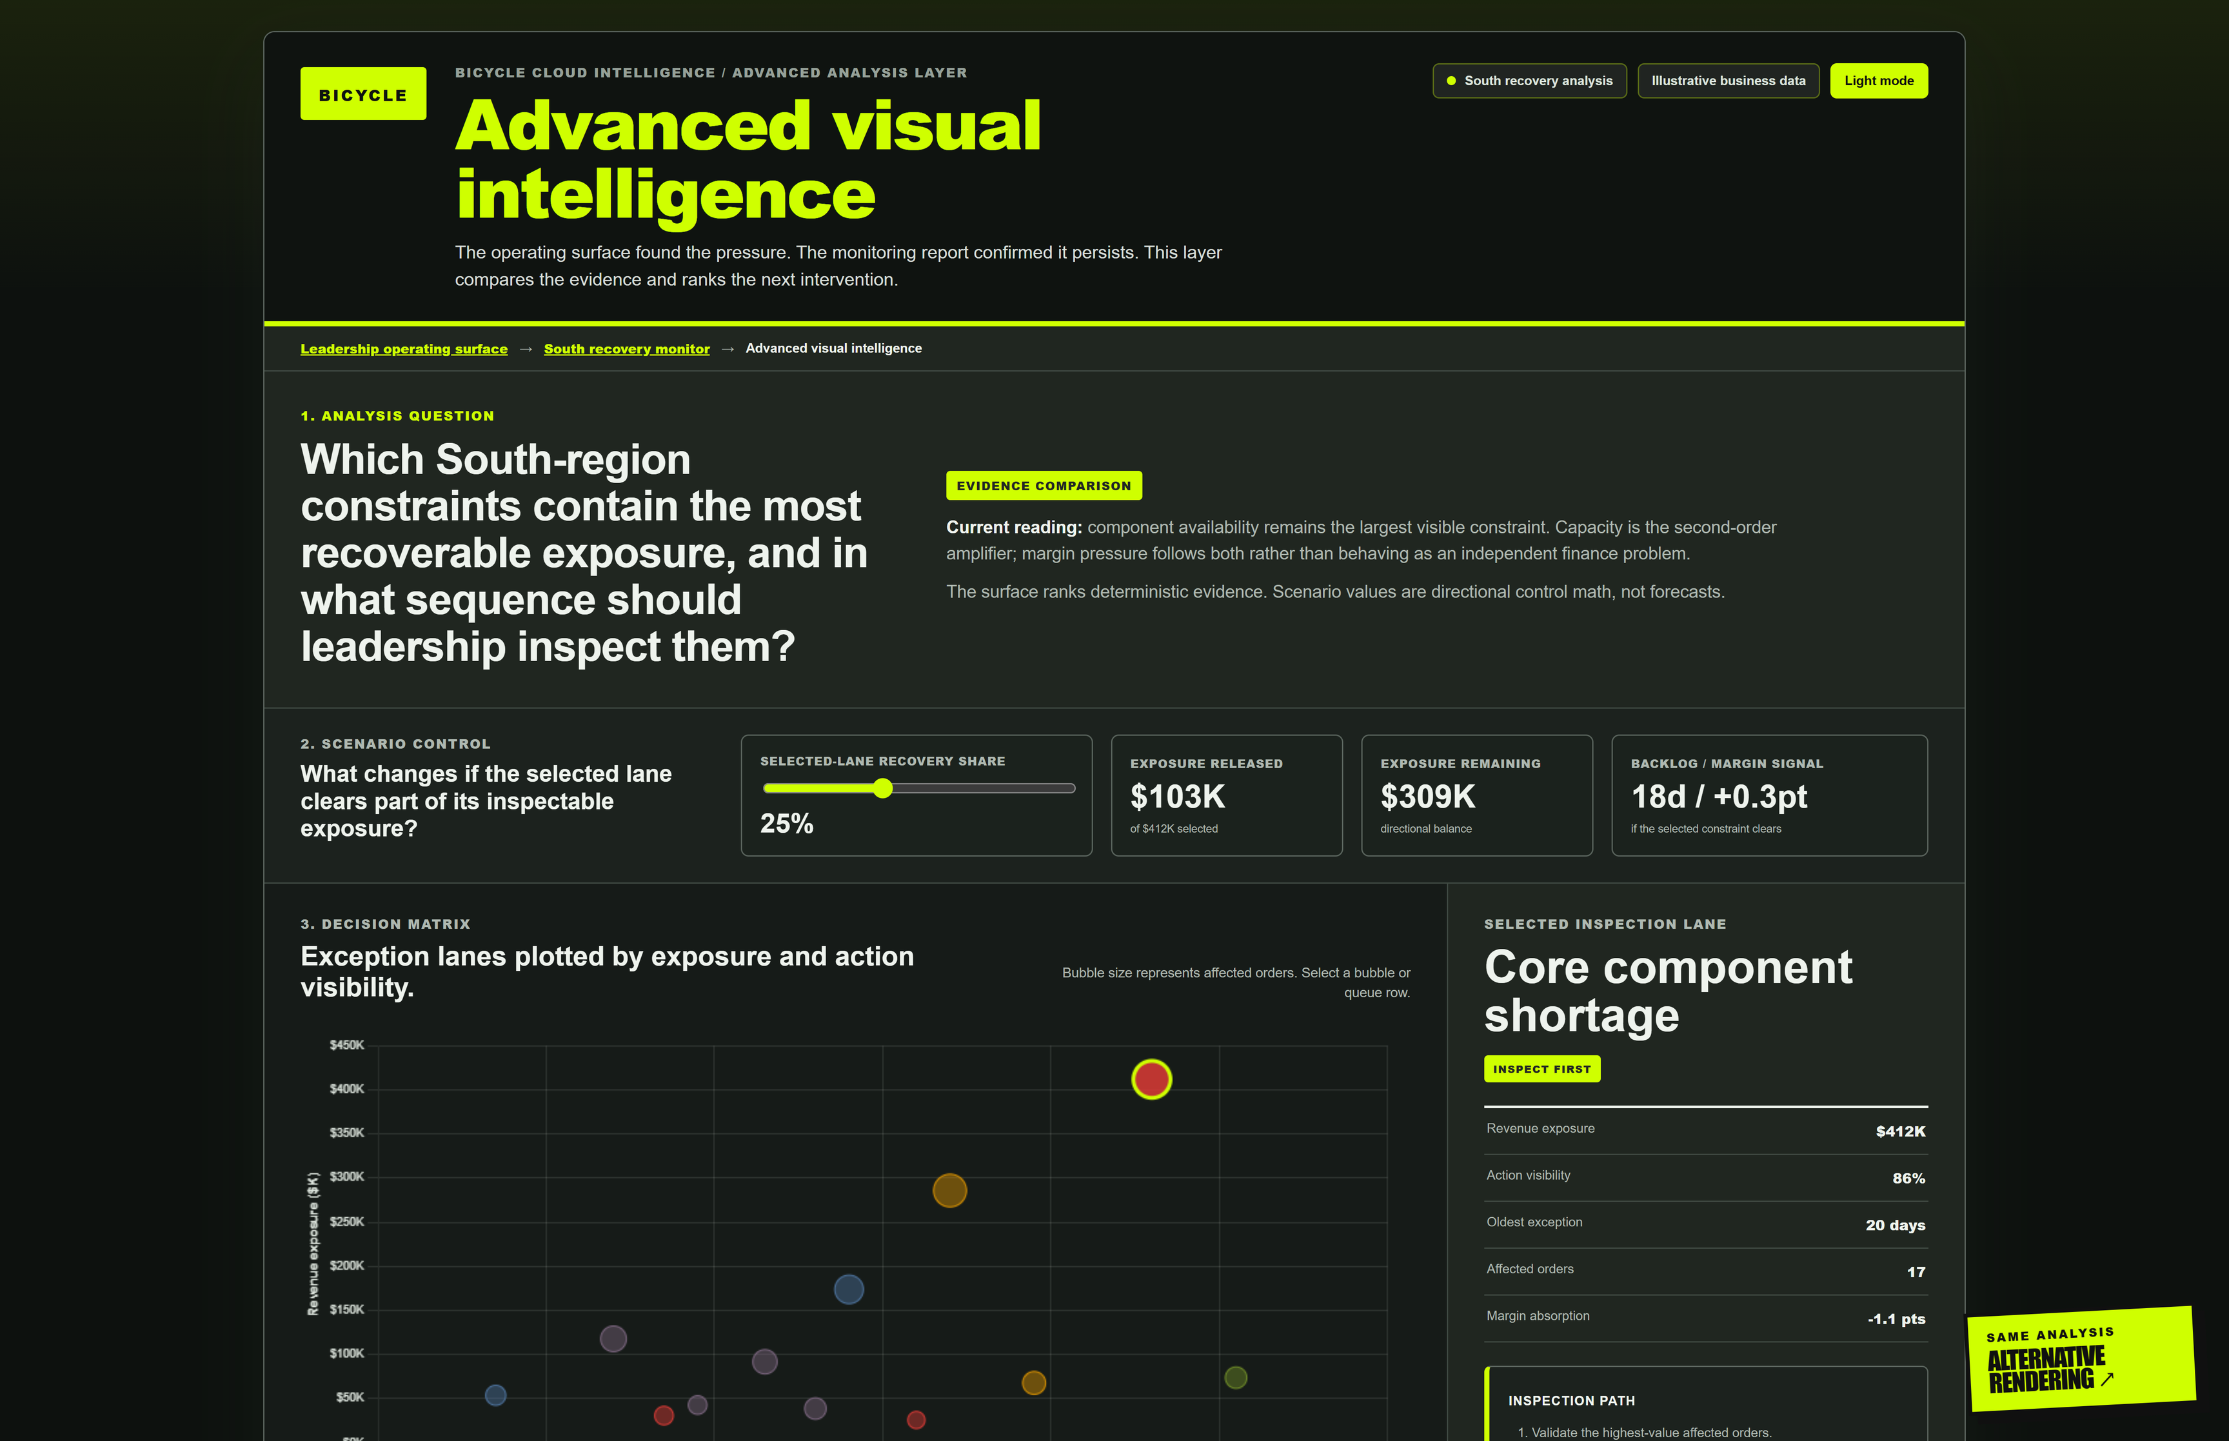Image resolution: width=2229 pixels, height=1441 pixels.
Task: Open the South recovery monitor breadcrumb link
Action: (627, 348)
